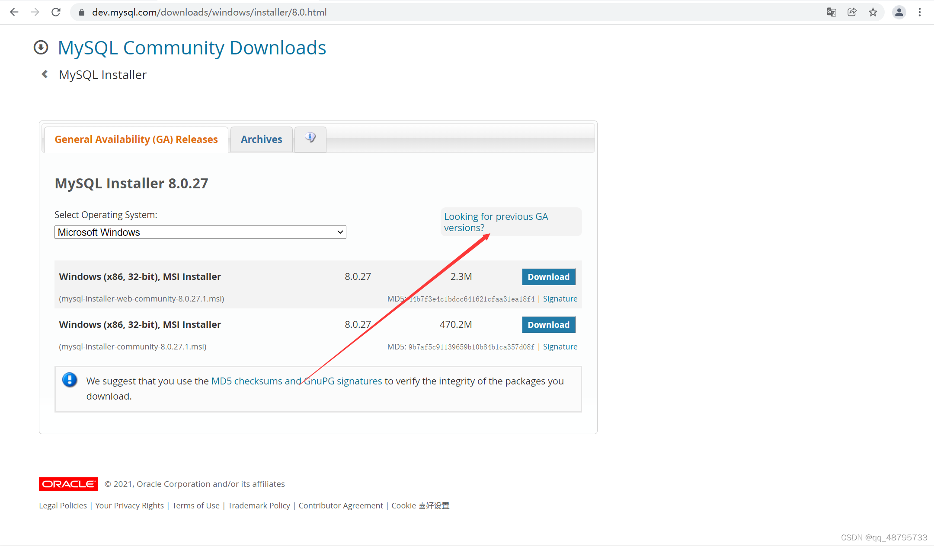Open Cookie 喜好设置 link
This screenshot has height=546, width=934.
[x=420, y=505]
